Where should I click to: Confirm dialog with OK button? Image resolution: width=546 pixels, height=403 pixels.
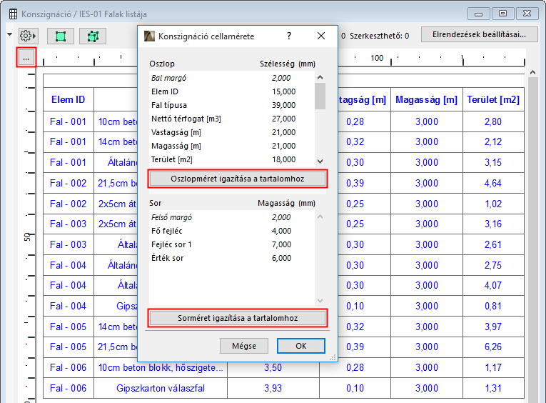pyautogui.click(x=300, y=346)
